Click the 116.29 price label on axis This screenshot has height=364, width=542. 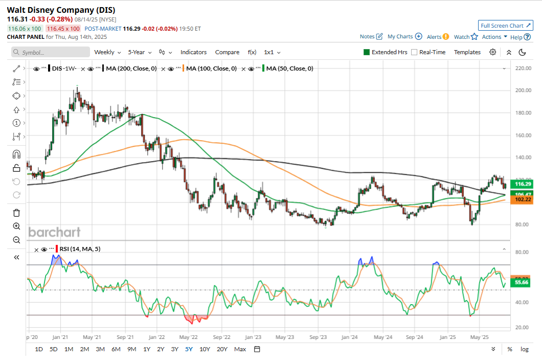point(523,184)
